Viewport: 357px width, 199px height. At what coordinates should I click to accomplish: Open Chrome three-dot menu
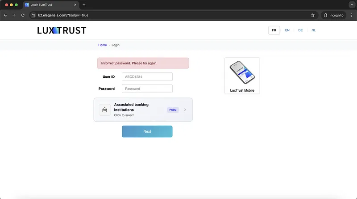(352, 15)
